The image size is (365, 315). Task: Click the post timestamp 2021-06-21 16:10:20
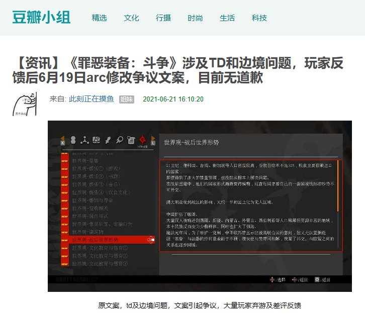(x=173, y=99)
